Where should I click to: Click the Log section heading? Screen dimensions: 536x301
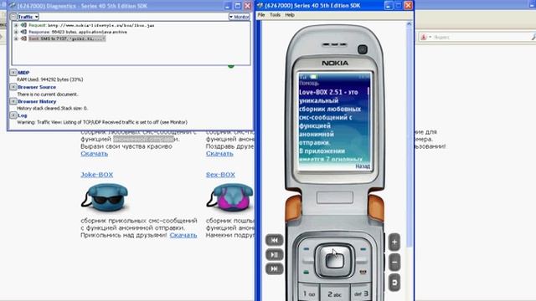(x=23, y=115)
